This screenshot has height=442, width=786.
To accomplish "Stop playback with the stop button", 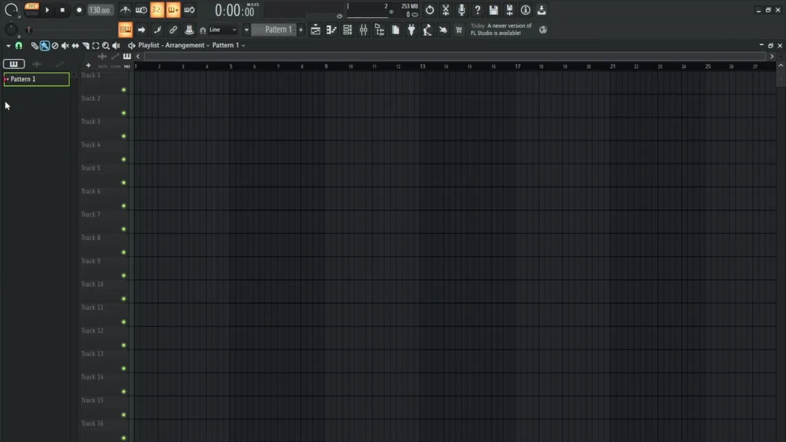I will (62, 10).
